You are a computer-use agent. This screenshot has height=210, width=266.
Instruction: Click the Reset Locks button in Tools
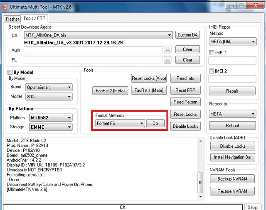click(x=185, y=114)
